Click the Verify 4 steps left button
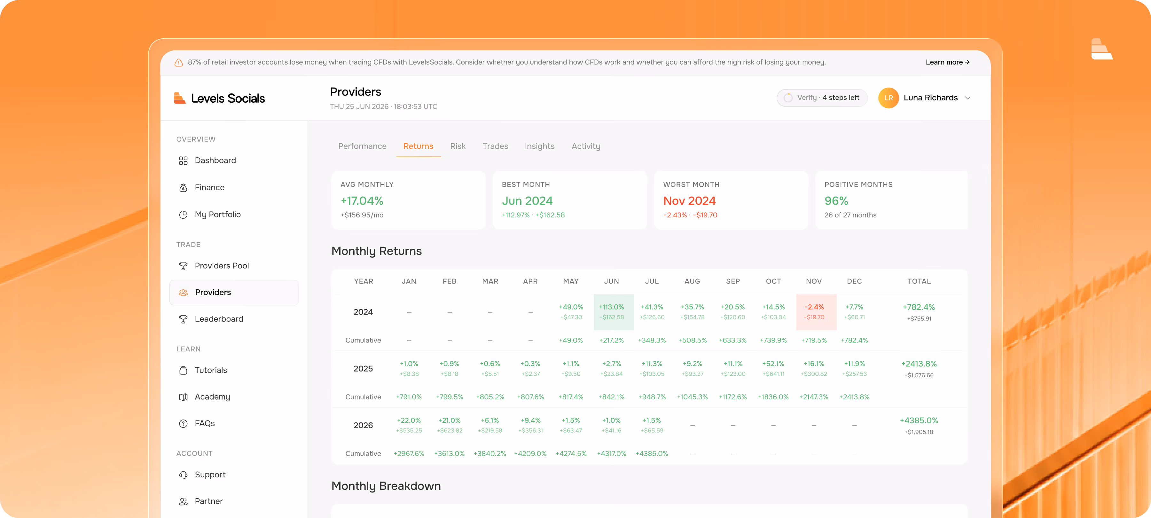Screen dimensions: 1151x518 [822, 98]
